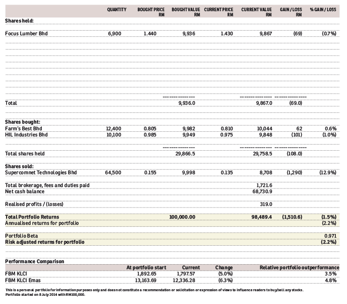Viewport: 347px width, 304px height.
Task: Click the 'Total shares held' label
Action: [x=25, y=154]
